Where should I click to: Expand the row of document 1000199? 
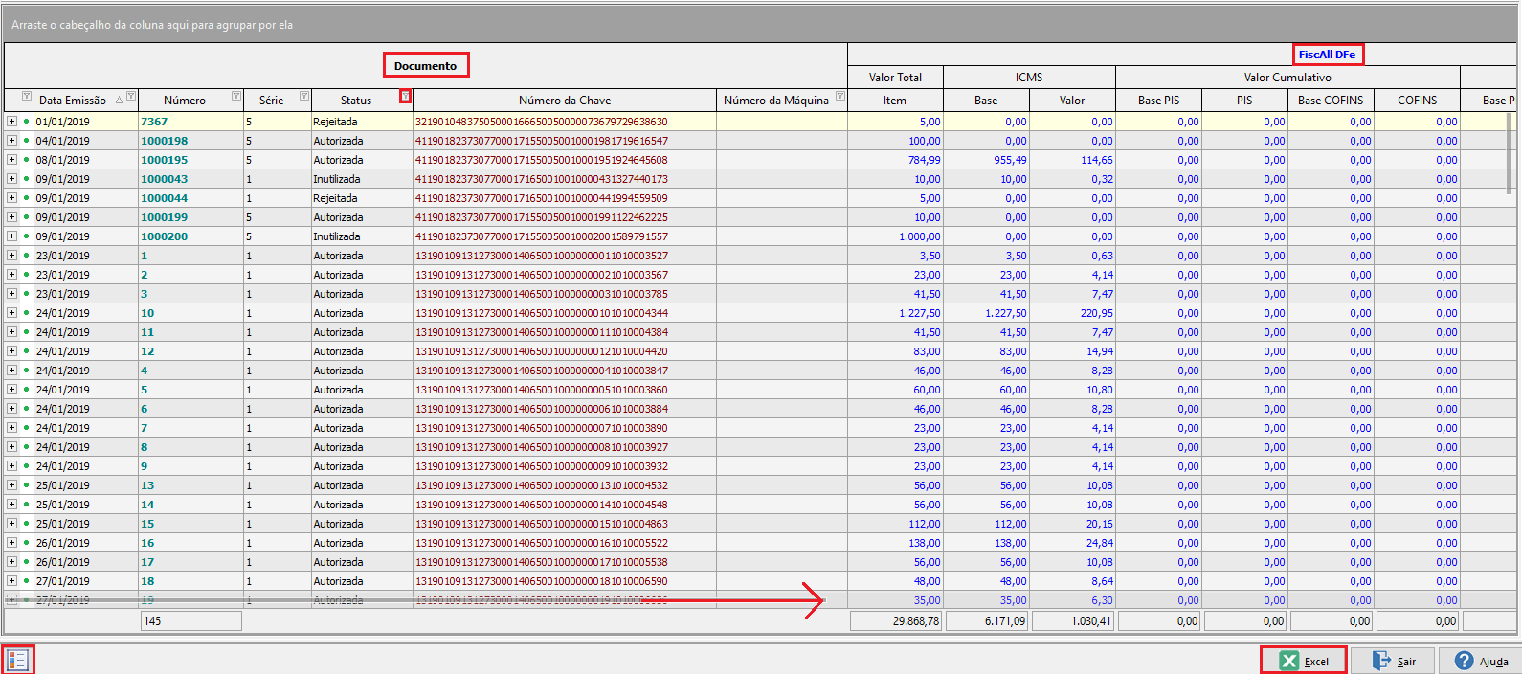(11, 217)
